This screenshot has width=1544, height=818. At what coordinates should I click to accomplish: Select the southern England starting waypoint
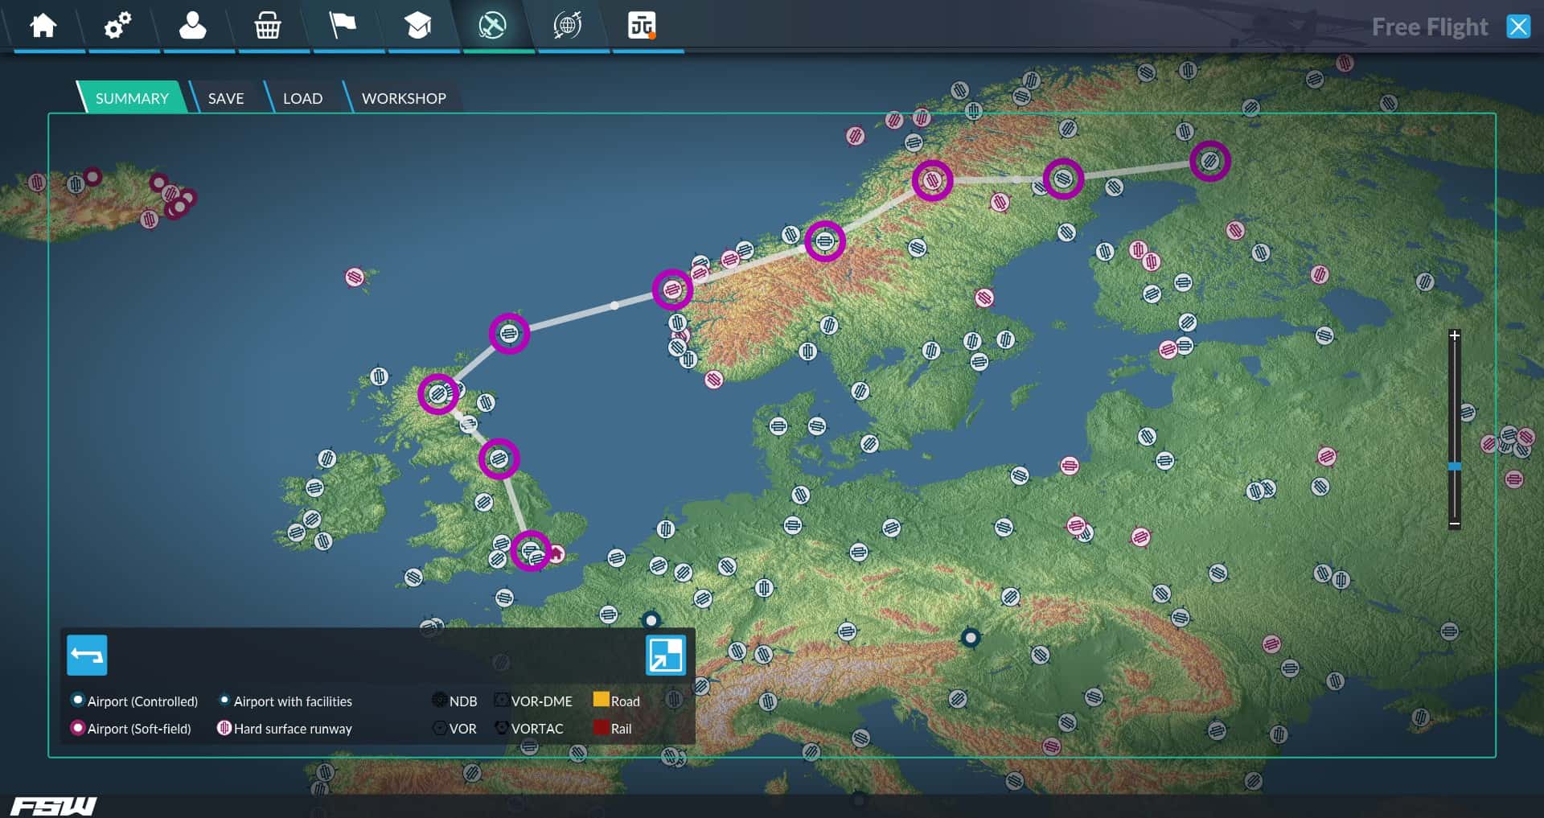531,551
